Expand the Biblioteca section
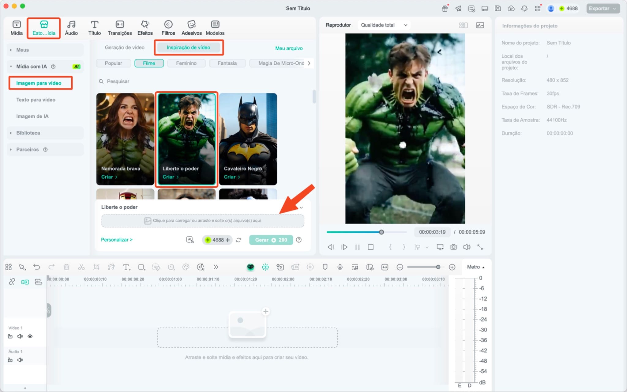This screenshot has height=392, width=627. pyautogui.click(x=45, y=133)
